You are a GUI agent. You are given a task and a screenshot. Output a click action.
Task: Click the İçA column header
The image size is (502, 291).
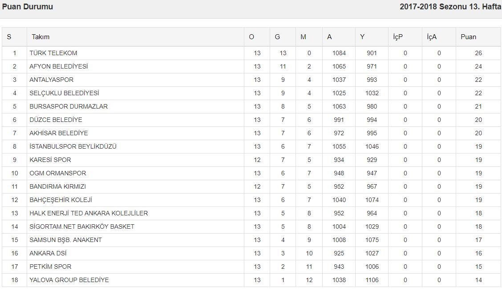pyautogui.click(x=432, y=37)
